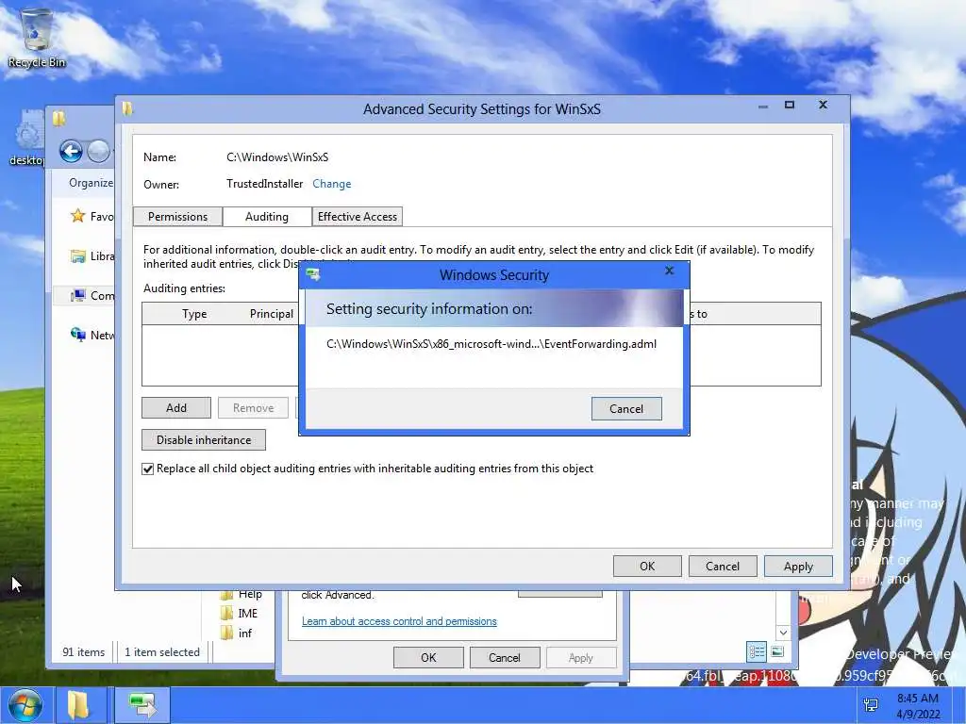This screenshot has height=724, width=966.
Task: Open Learn about access control link
Action: (399, 621)
